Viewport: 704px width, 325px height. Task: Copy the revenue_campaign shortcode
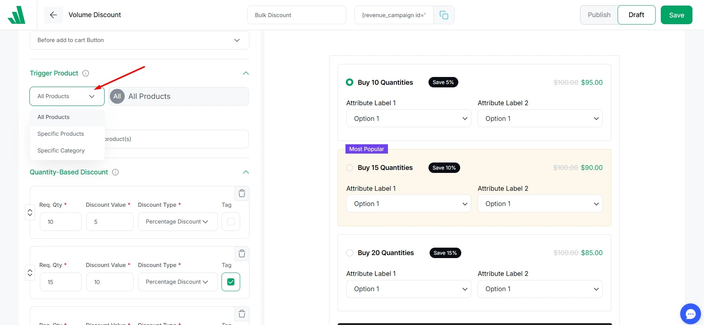tap(444, 15)
